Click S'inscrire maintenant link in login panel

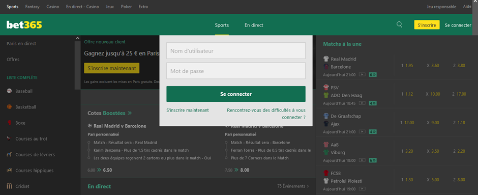tap(188, 110)
